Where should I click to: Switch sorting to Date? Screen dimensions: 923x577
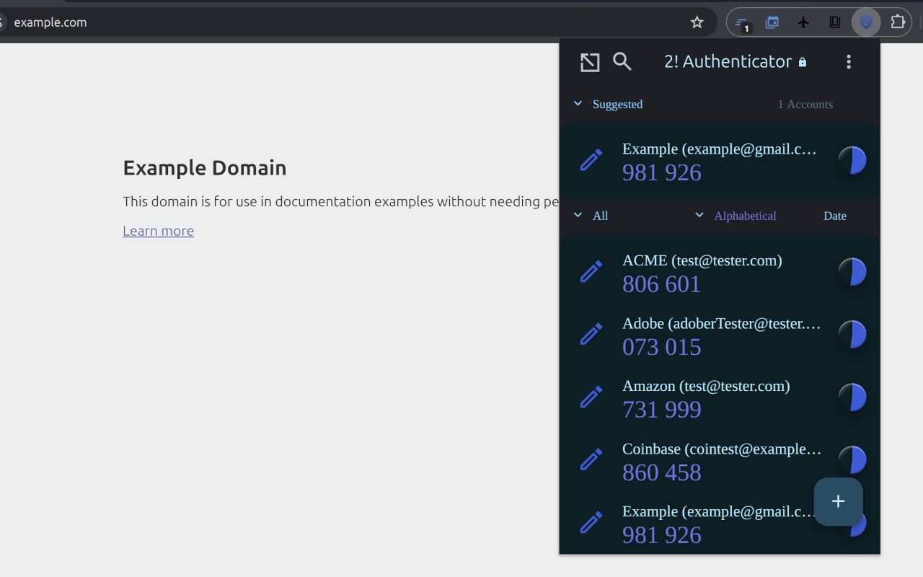tap(834, 215)
